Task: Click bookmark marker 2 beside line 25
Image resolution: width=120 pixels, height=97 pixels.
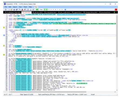Action: click(x=4, y=46)
